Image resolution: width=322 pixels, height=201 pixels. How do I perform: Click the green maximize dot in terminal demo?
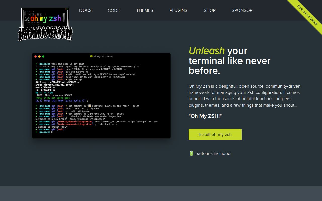[43, 57]
